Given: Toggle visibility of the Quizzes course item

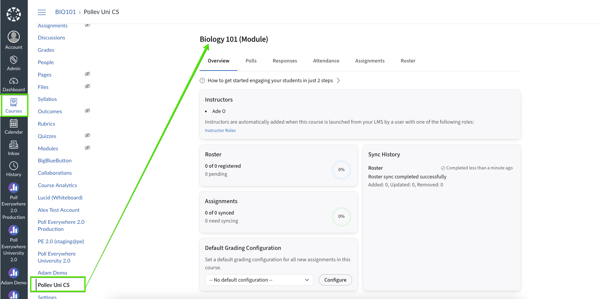Looking at the screenshot, I should click(x=87, y=135).
